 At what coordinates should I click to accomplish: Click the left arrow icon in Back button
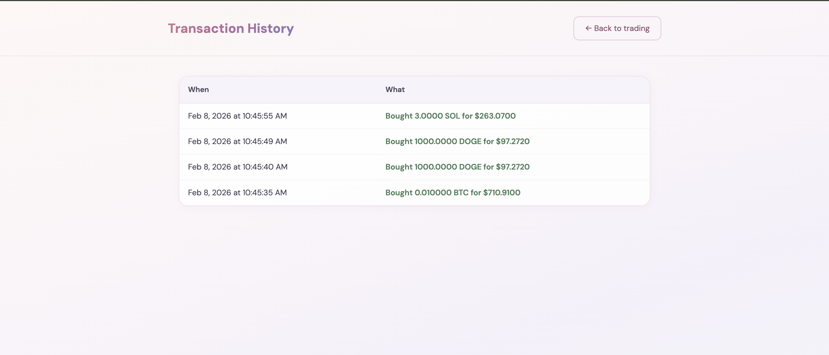[588, 28]
